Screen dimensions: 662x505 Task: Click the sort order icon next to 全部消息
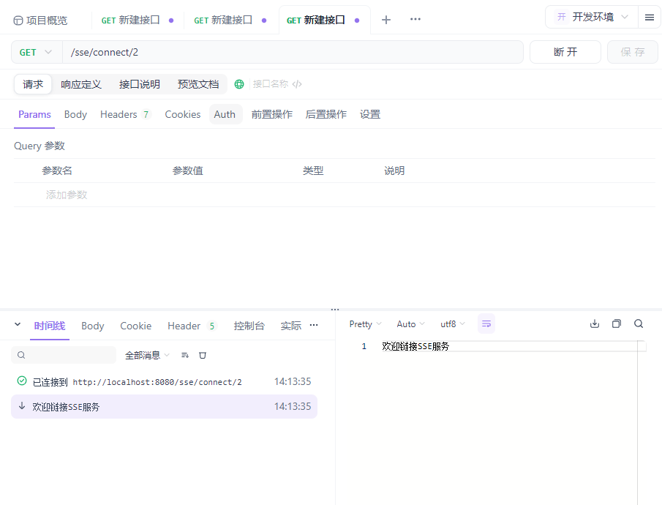click(185, 356)
